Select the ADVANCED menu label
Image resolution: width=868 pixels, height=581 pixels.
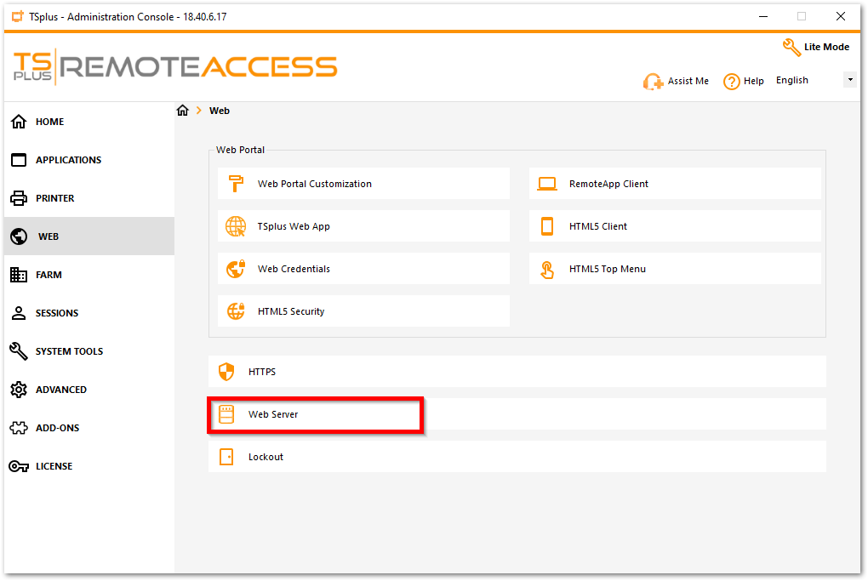tap(61, 390)
